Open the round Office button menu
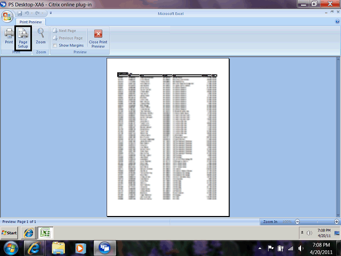The width and height of the screenshot is (341, 256). pyautogui.click(x=7, y=15)
